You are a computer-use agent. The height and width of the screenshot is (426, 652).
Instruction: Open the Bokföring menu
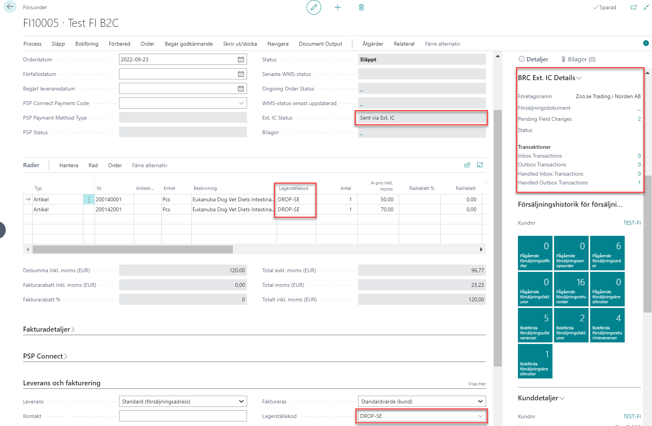[x=86, y=44]
